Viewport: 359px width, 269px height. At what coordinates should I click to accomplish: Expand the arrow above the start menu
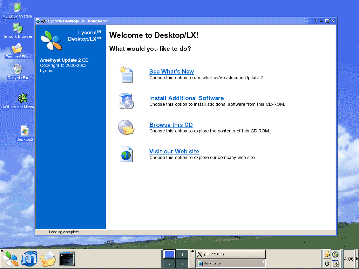(x=2, y=251)
